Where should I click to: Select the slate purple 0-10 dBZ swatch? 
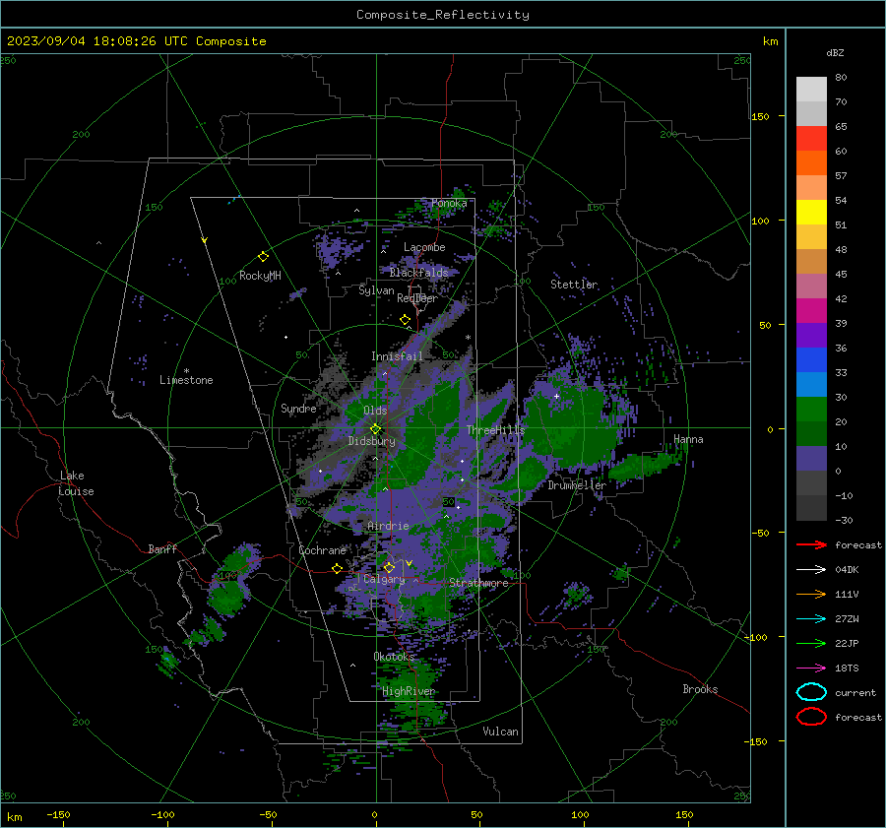(811, 459)
